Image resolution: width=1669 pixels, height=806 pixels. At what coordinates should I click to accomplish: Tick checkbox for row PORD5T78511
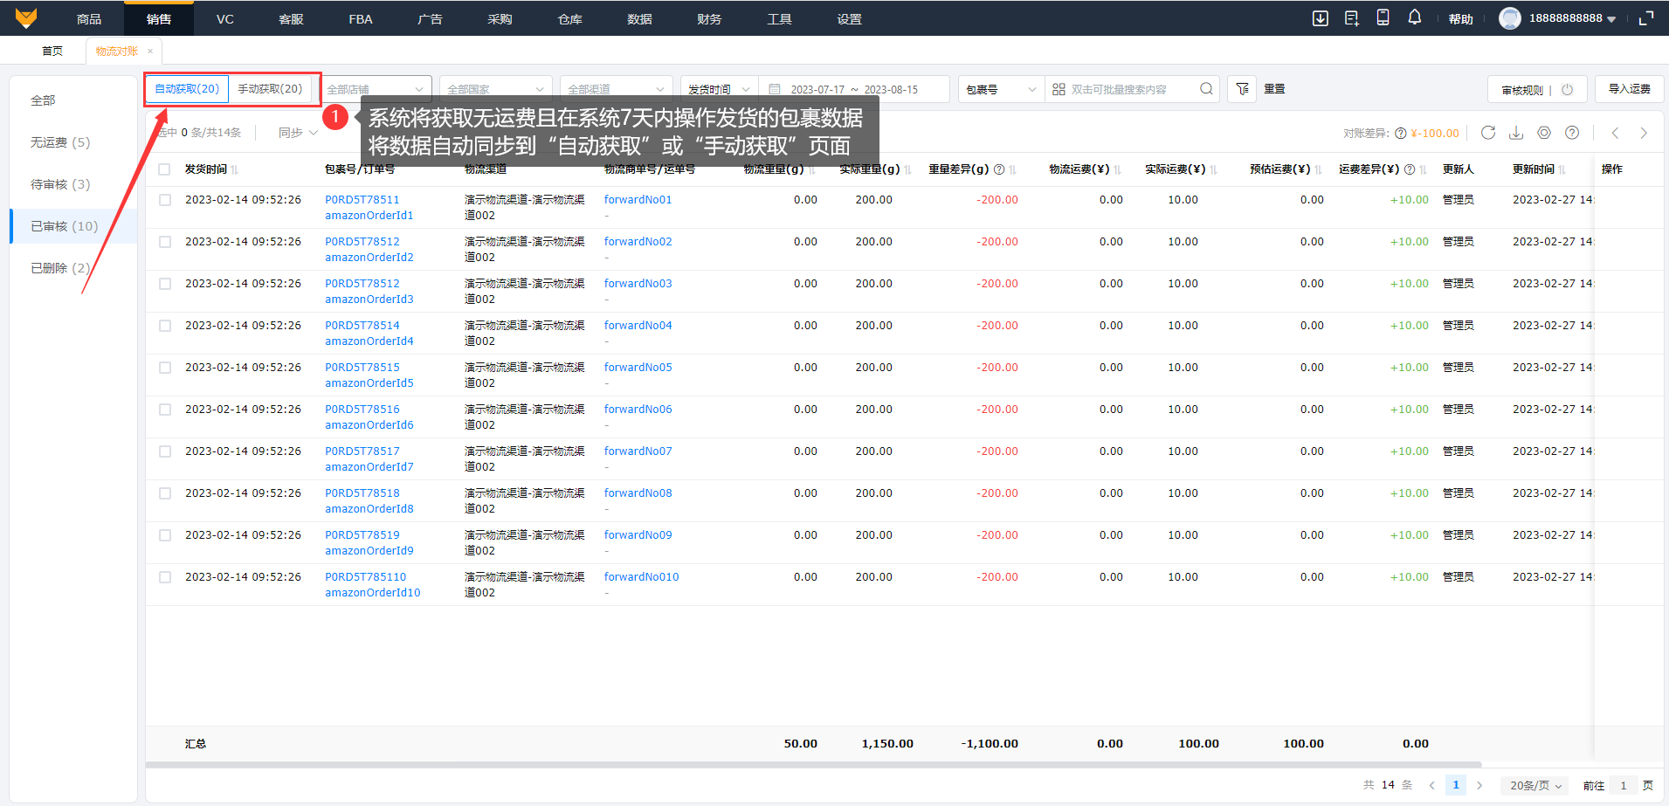[164, 200]
